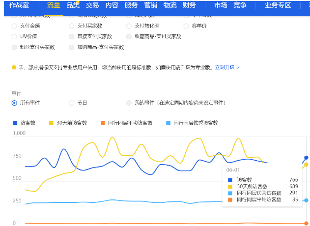310x226 pixels.
Task: Open the 营销 tab
Action: pos(150,5)
